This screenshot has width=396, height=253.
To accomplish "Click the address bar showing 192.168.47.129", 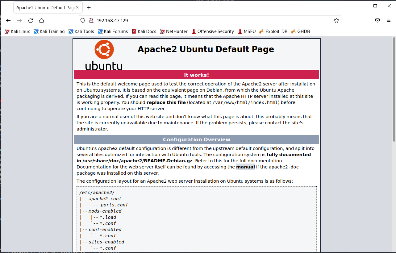I will tap(210, 20).
